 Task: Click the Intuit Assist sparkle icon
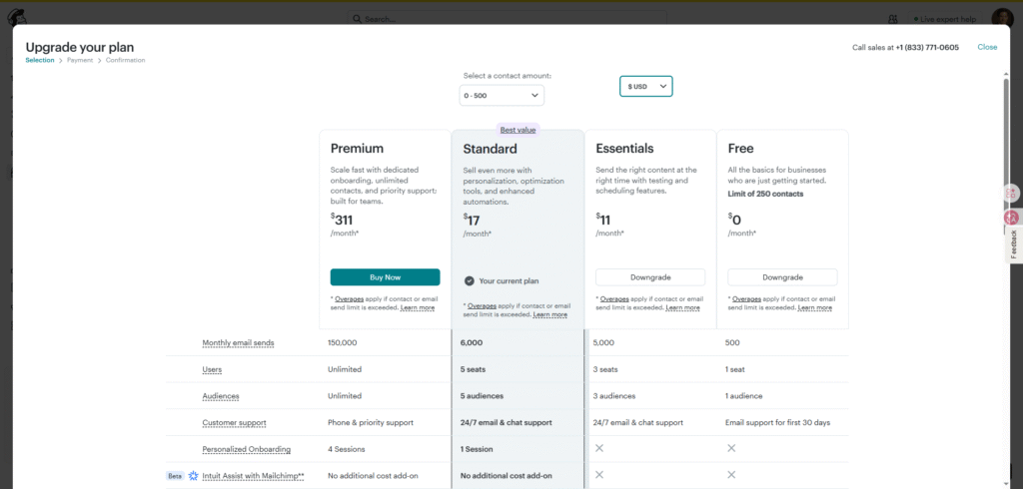tap(193, 476)
